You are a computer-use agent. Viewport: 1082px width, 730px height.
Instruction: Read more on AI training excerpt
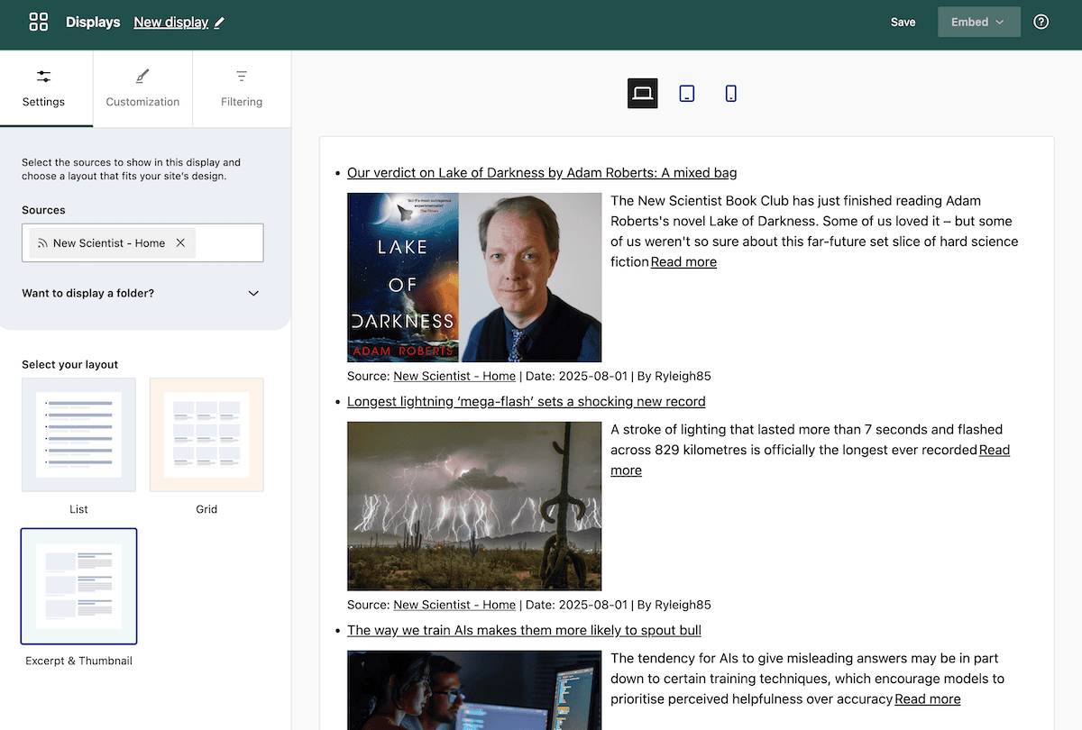point(928,698)
